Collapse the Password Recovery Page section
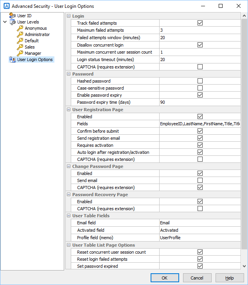 click(x=68, y=195)
